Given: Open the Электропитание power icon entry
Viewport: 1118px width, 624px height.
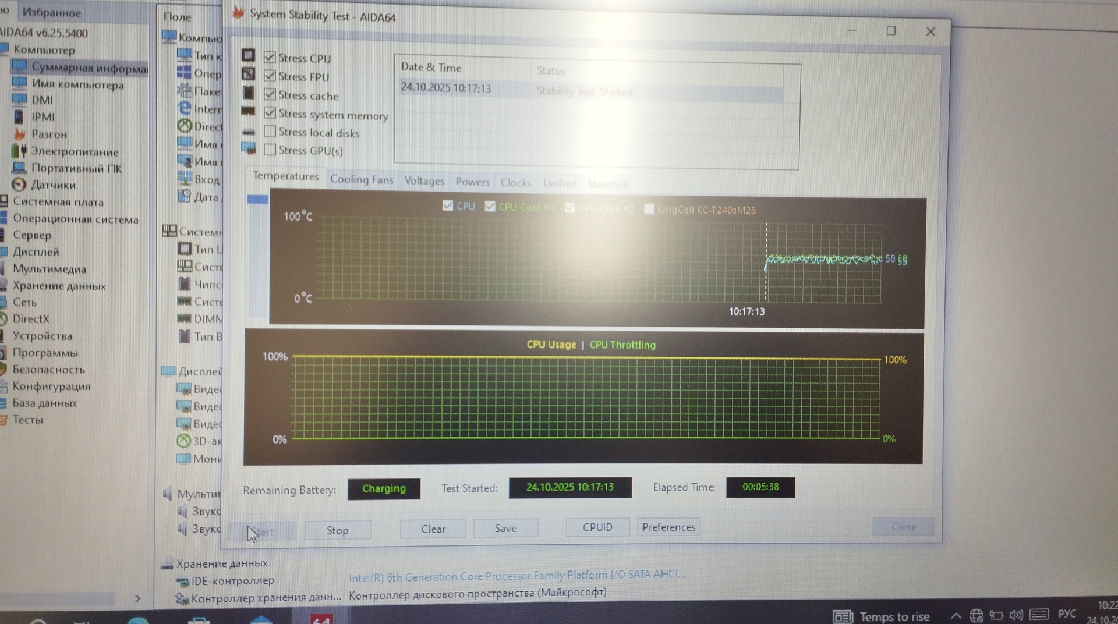Looking at the screenshot, I should pyautogui.click(x=19, y=151).
